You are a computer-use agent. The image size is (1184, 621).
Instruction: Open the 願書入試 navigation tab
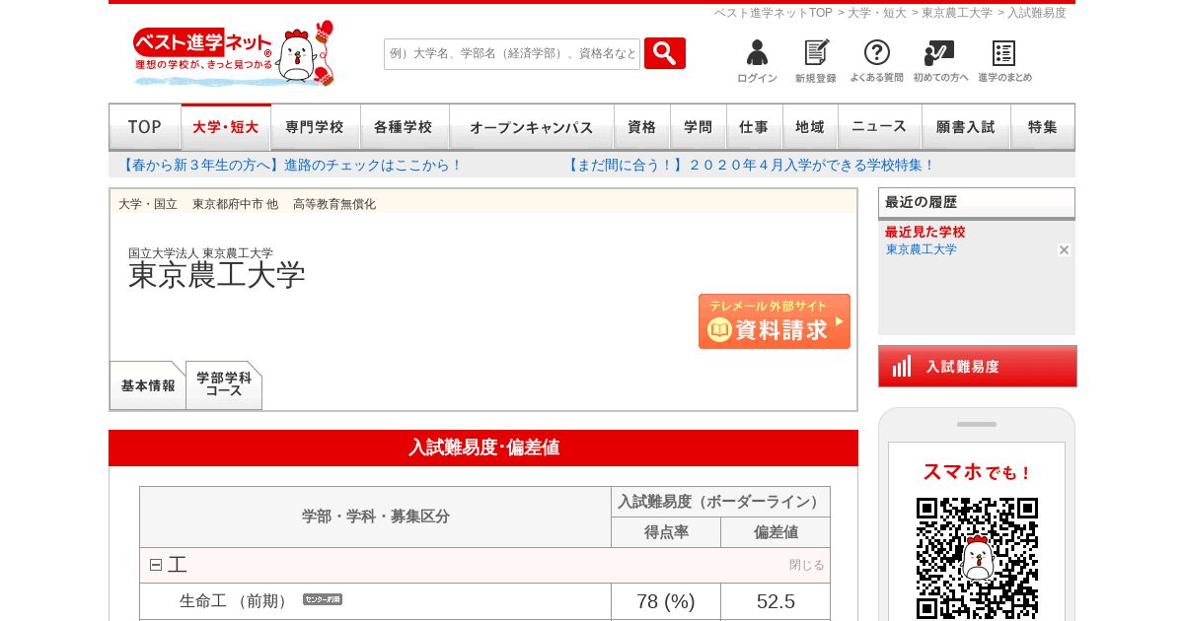tap(966, 127)
